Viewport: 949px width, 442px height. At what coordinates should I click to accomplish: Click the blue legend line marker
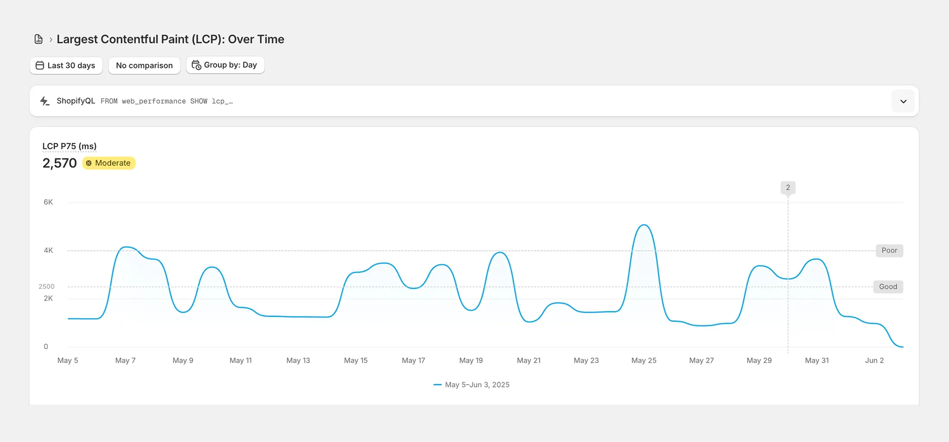tap(437, 385)
